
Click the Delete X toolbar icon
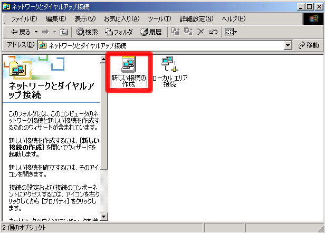(200, 32)
